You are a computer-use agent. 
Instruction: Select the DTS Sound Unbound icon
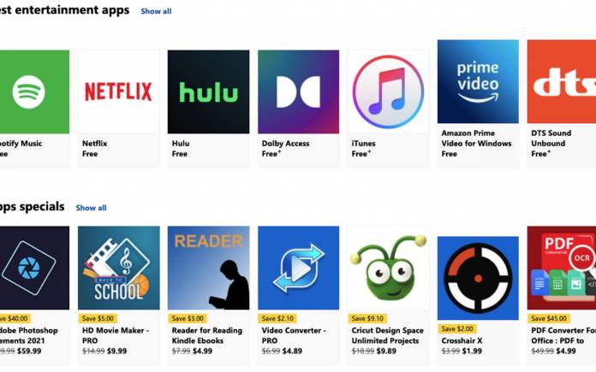(562, 81)
